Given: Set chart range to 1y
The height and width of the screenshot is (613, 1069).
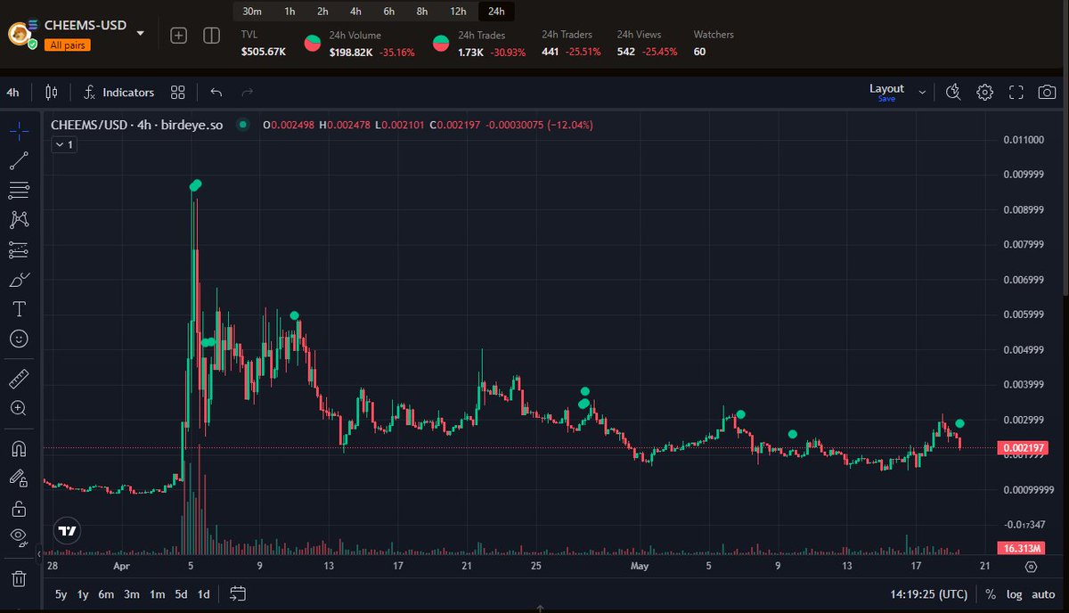Looking at the screenshot, I should 83,594.
